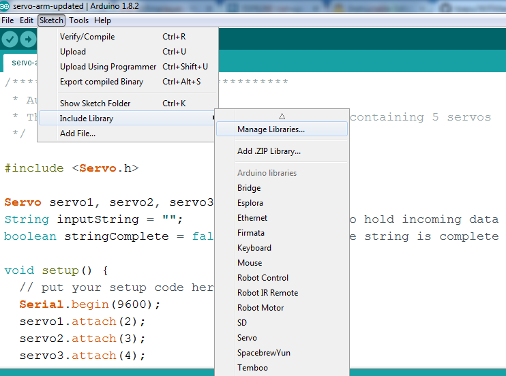The image size is (506, 376).
Task: Include the Bridge library
Action: [282, 188]
